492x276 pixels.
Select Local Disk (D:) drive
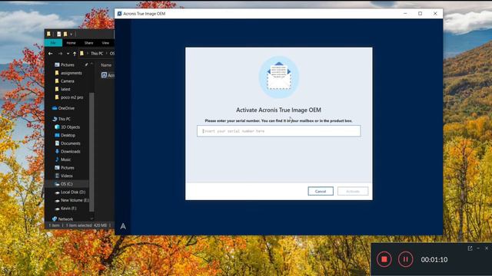click(73, 192)
